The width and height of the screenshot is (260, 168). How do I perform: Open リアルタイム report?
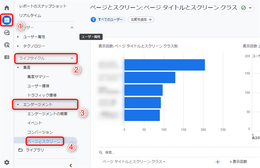pyautogui.click(x=30, y=16)
